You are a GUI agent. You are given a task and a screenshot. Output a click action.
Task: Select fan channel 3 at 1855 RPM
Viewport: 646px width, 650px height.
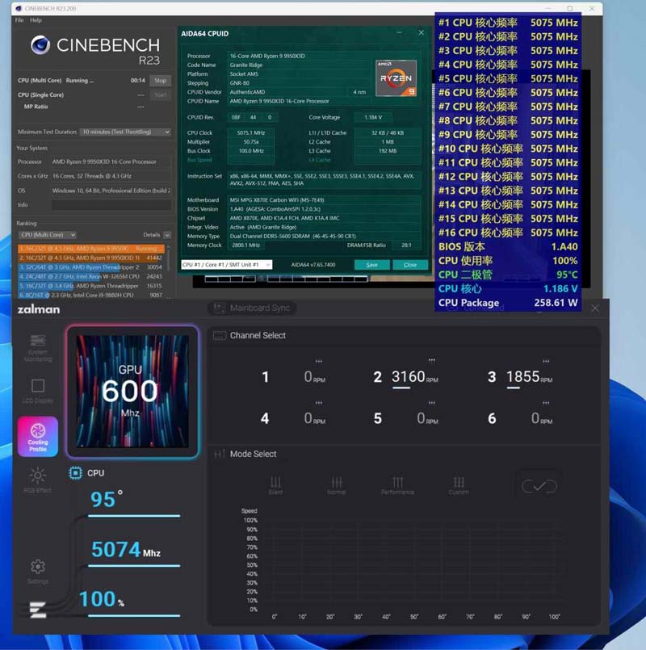point(521,377)
